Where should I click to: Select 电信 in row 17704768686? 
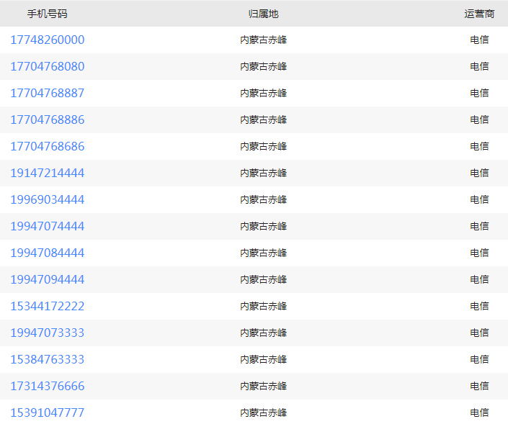tap(479, 146)
